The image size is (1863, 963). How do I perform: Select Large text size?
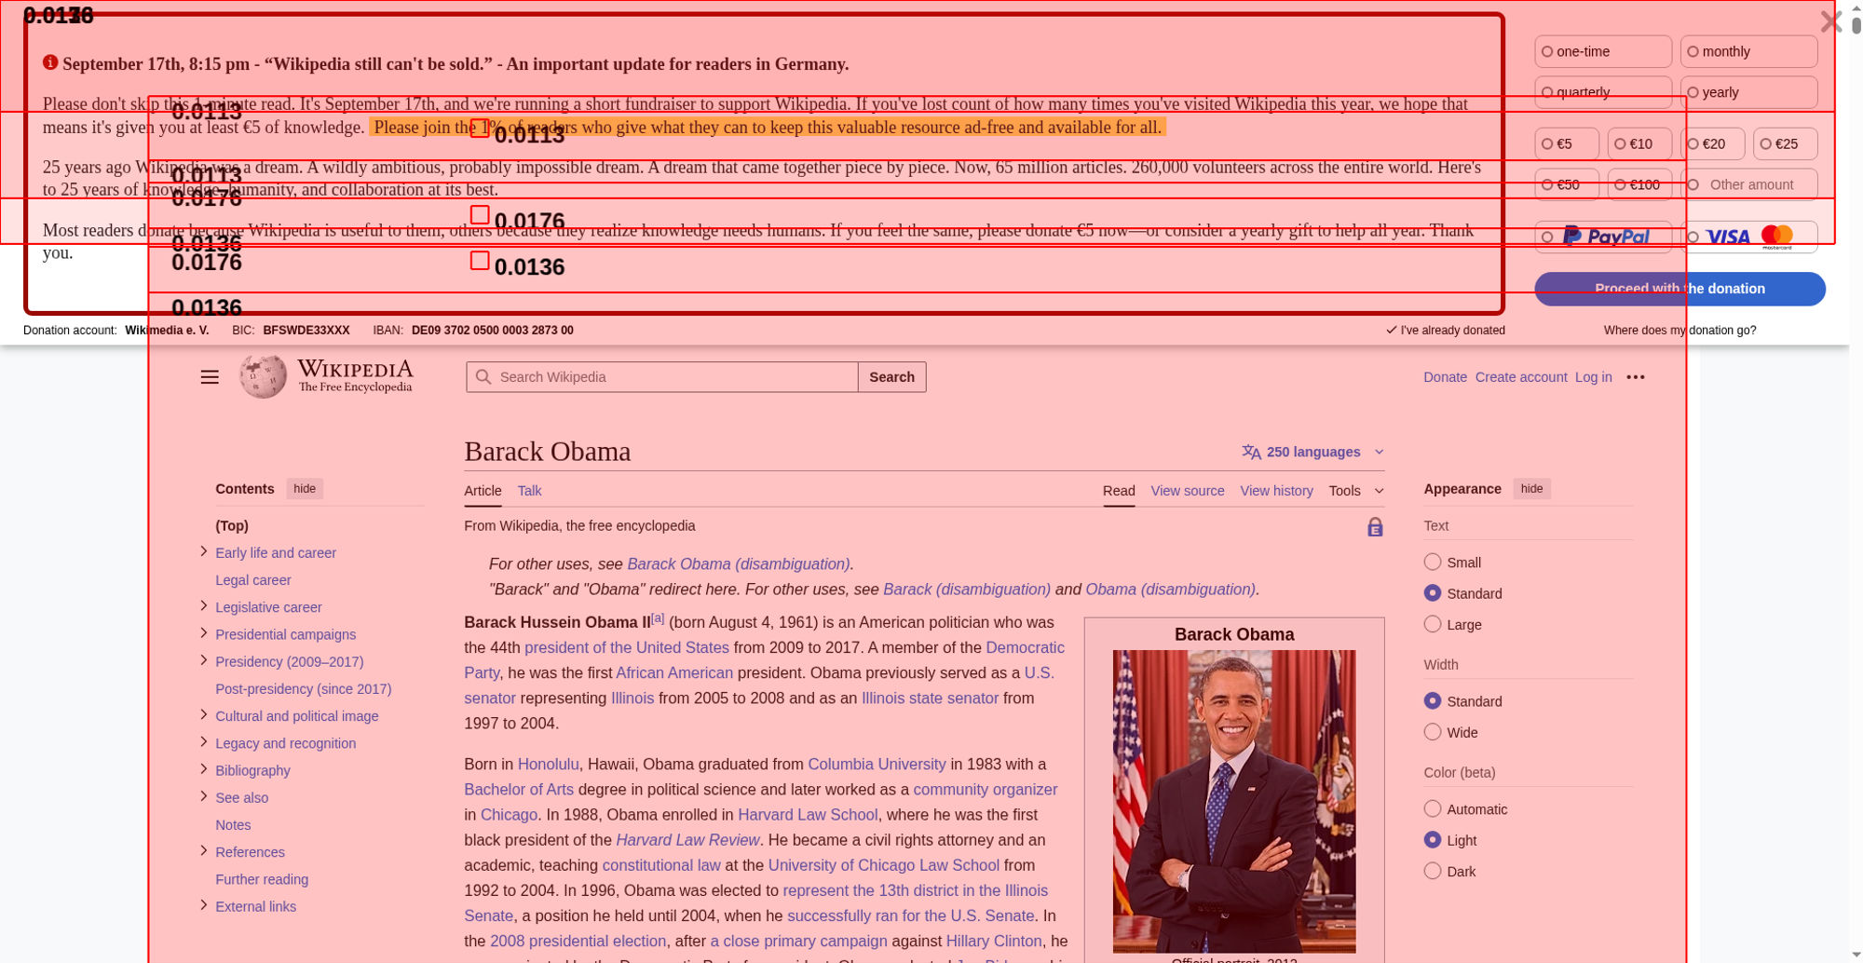pos(1433,624)
